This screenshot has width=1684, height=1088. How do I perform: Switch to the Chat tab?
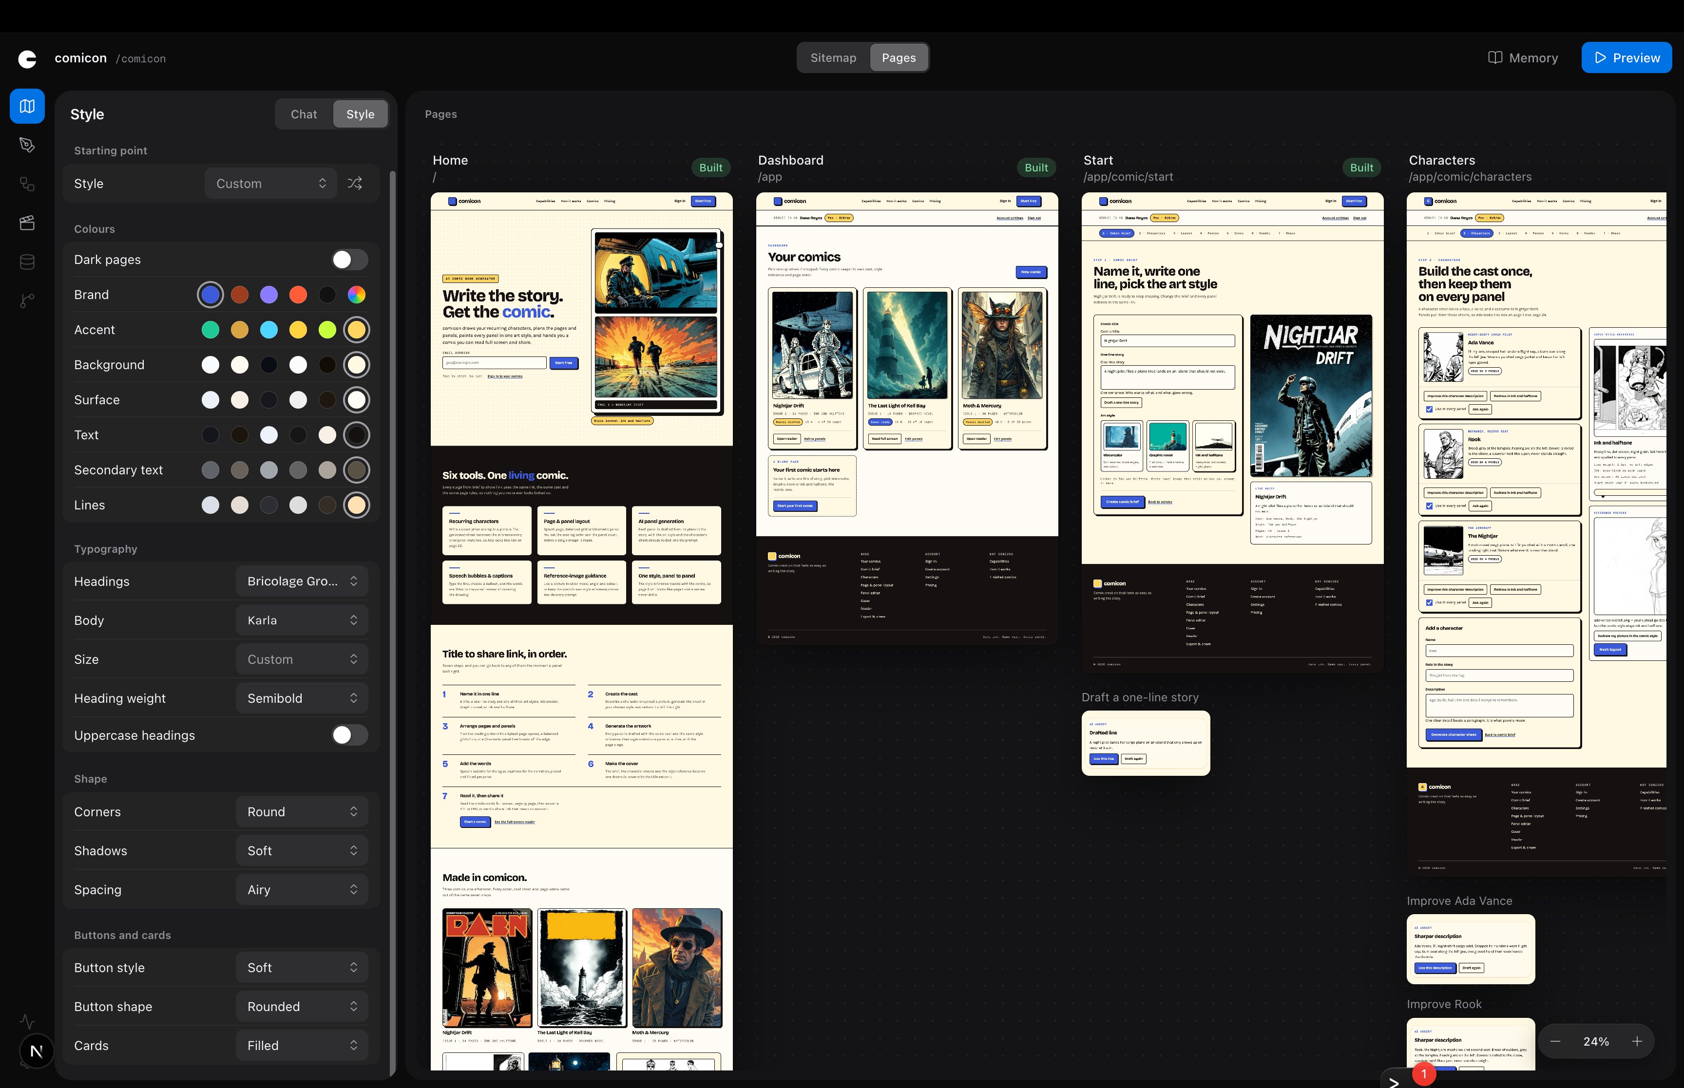304,114
